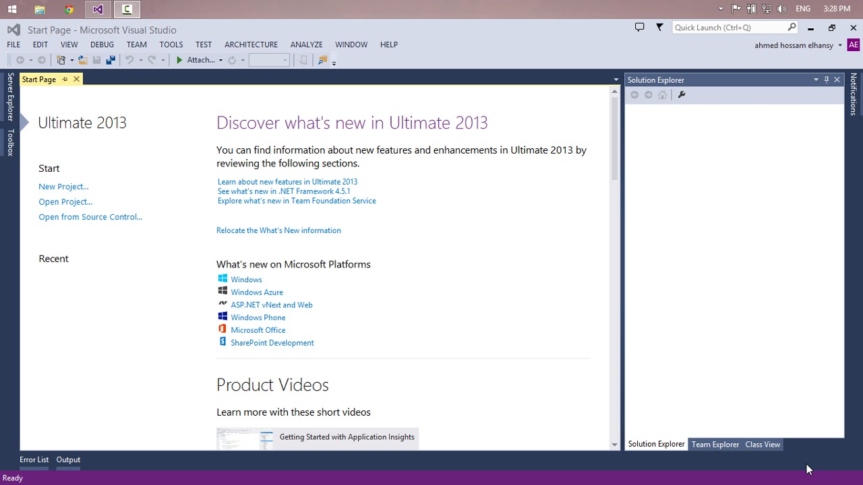Click the Quick Launch magnifier icon
The height and width of the screenshot is (485, 863).
pos(792,27)
